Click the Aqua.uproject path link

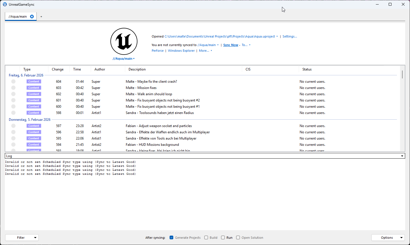(x=220, y=36)
